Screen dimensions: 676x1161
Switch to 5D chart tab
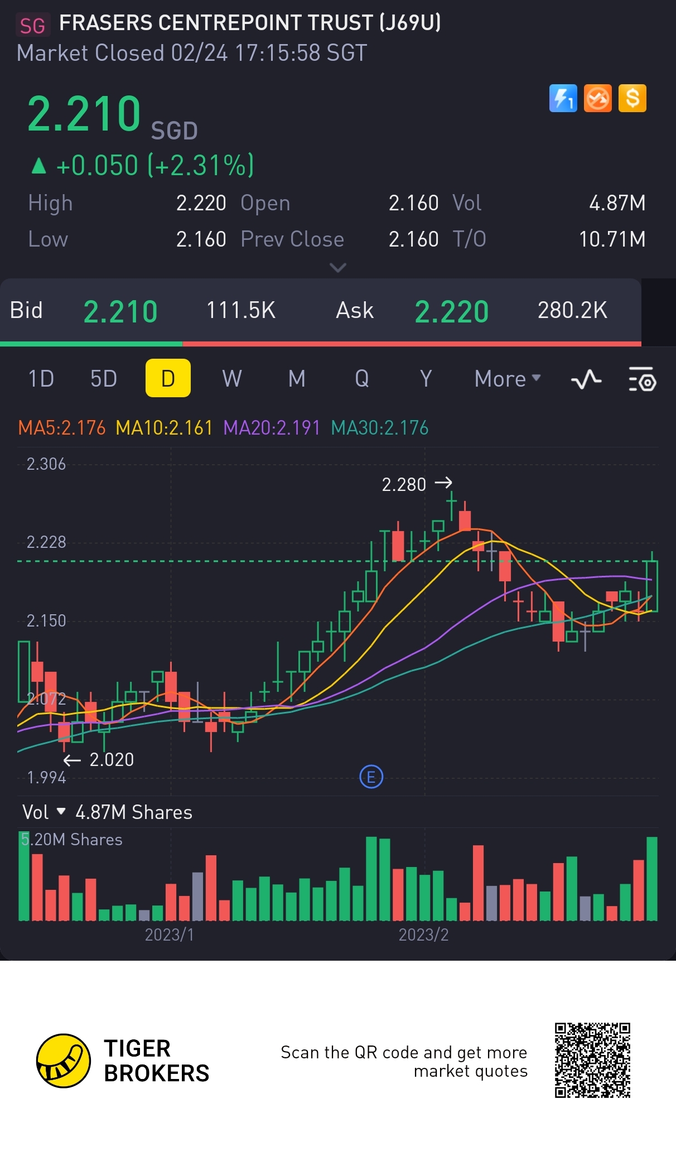tap(104, 379)
